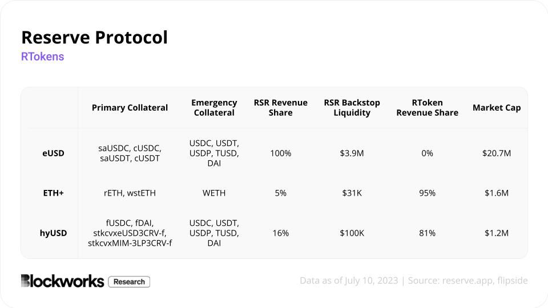Click the hyUSD row label
The height and width of the screenshot is (308, 548).
(53, 233)
